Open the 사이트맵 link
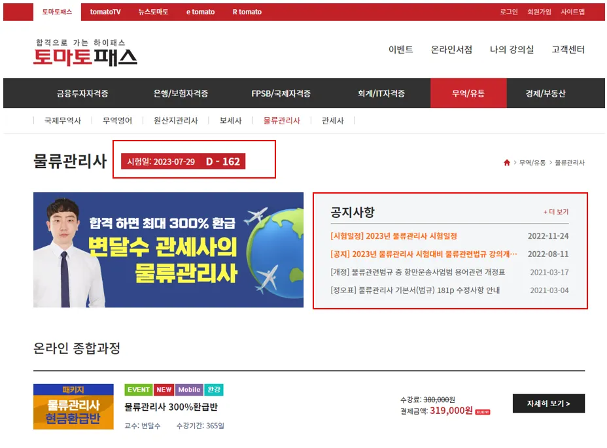 click(572, 12)
